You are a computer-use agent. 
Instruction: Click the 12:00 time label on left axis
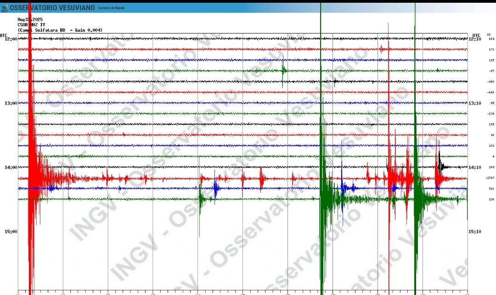[11, 39]
